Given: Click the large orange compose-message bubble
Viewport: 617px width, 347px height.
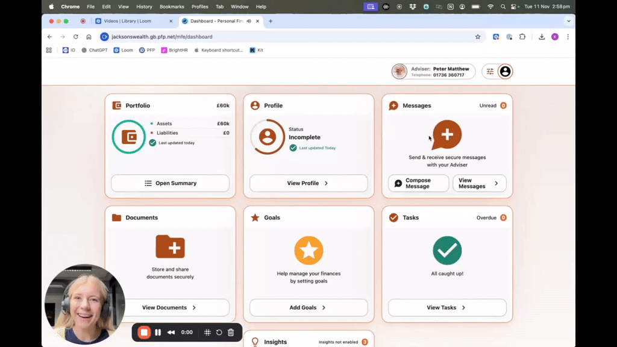Looking at the screenshot, I should [446, 134].
